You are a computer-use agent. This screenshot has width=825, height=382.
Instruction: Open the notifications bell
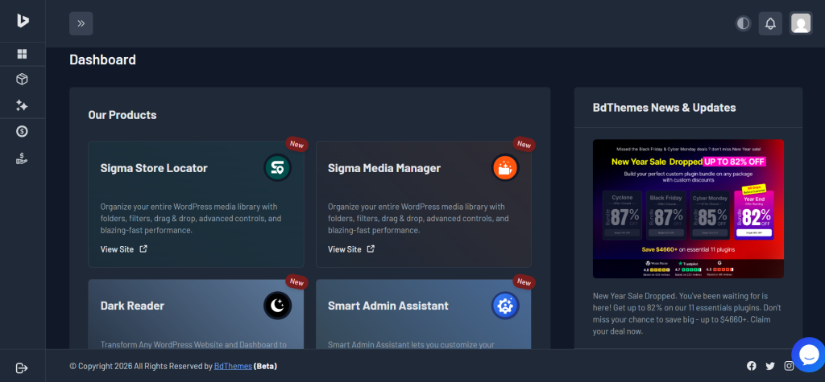tap(770, 23)
